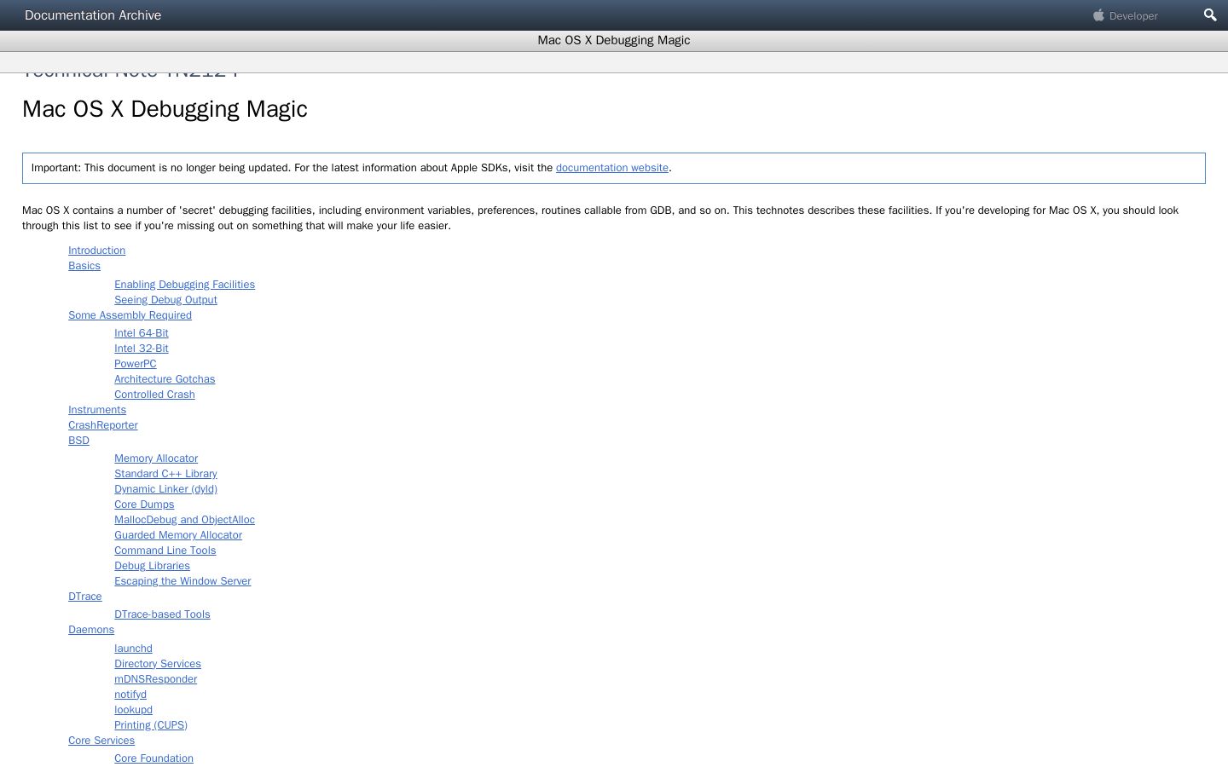Screen dimensions: 1228x767
Task: Go to the Core Dumps section
Action: [x=144, y=505]
